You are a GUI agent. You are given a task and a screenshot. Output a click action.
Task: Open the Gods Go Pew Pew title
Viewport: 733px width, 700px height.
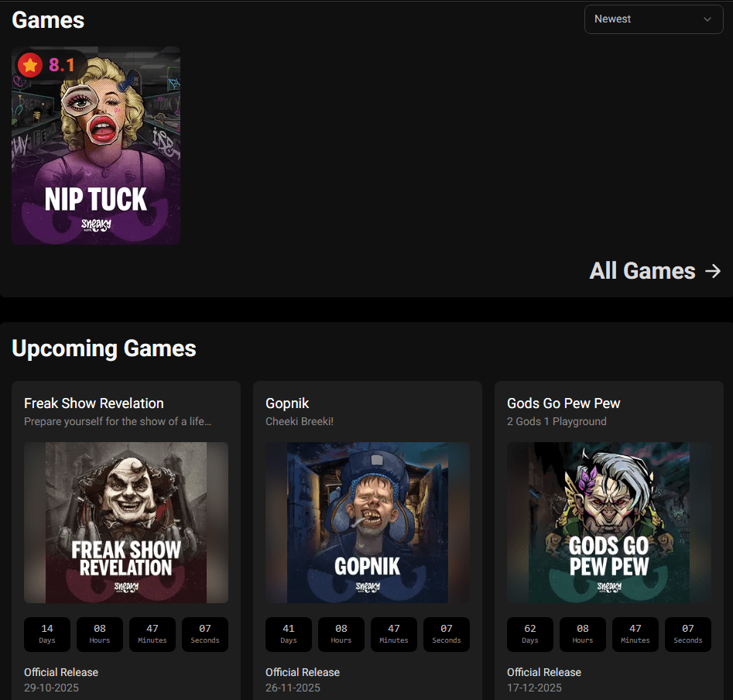(563, 403)
